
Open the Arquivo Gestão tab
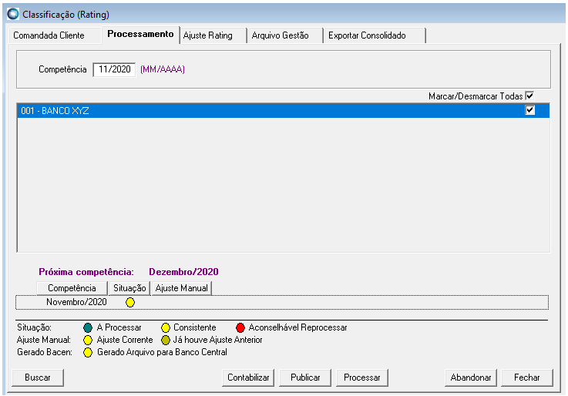[284, 35]
